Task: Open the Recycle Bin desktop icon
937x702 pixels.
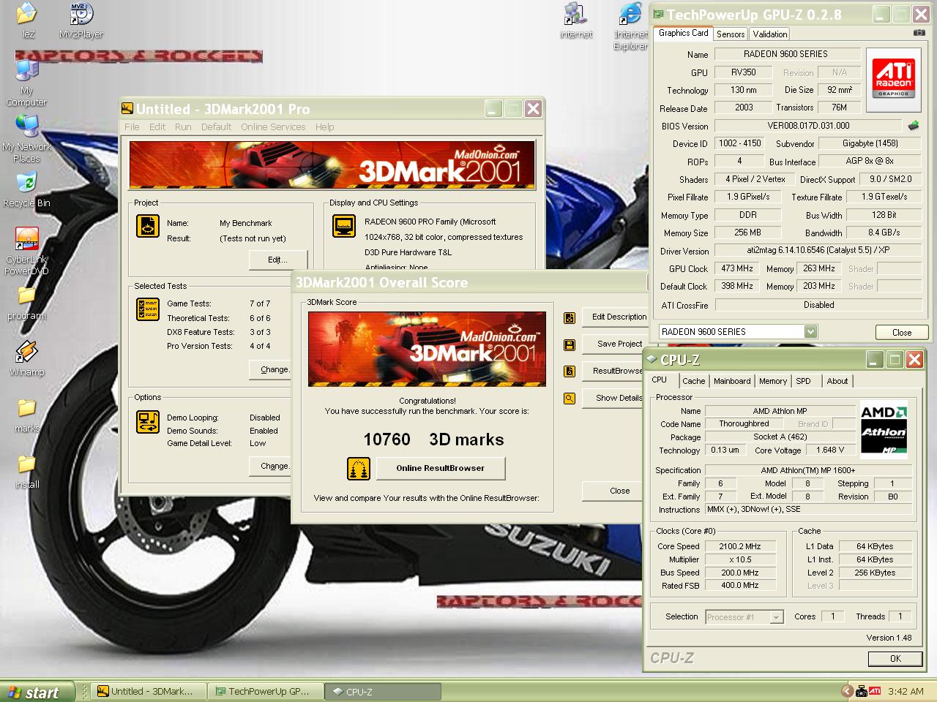Action: tap(26, 183)
